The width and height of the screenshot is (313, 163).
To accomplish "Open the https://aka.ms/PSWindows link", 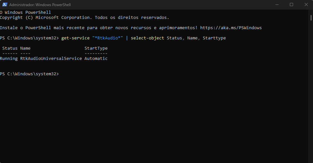I will (231, 28).
